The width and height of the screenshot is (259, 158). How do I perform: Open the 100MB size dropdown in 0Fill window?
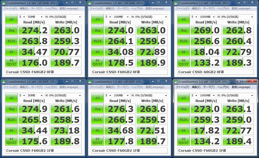[121, 17]
